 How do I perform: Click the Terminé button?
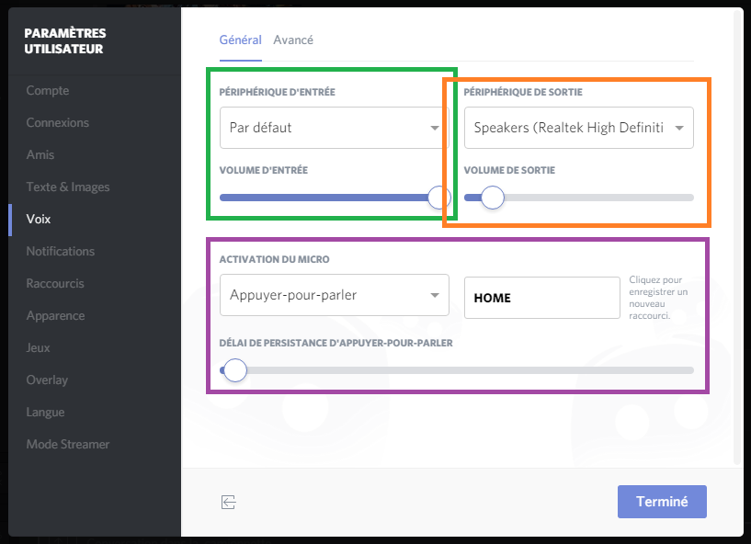pos(662,502)
